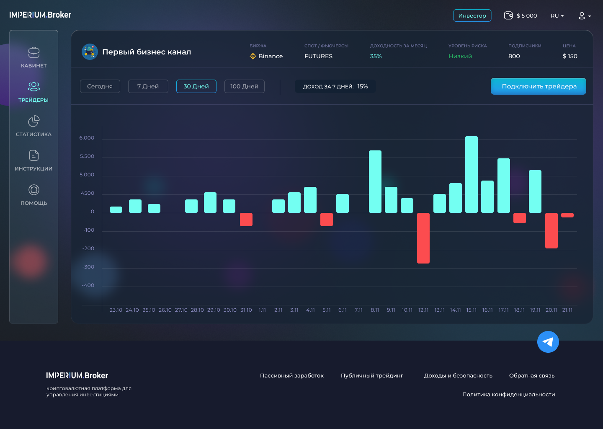Click the green bar for 19.11

(x=535, y=191)
